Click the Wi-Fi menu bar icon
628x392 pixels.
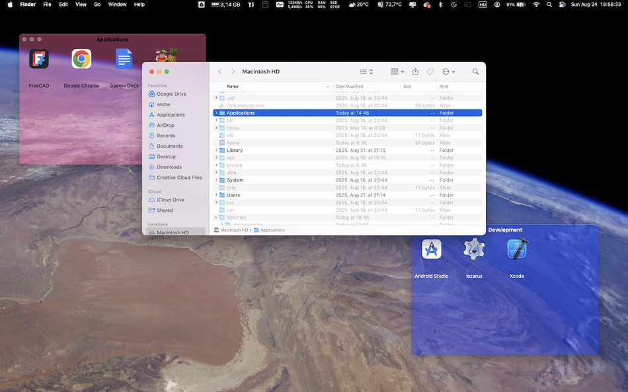[x=536, y=5]
